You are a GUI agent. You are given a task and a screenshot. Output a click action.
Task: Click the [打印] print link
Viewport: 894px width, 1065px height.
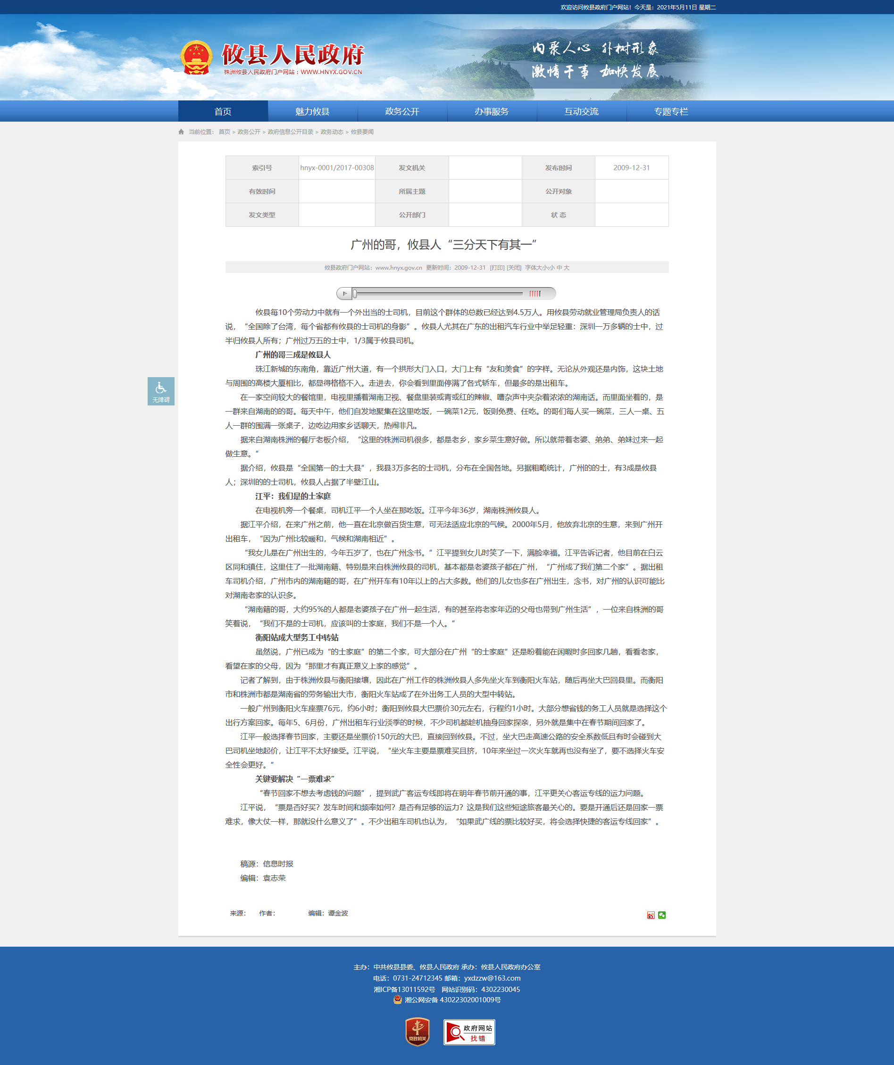coord(497,268)
